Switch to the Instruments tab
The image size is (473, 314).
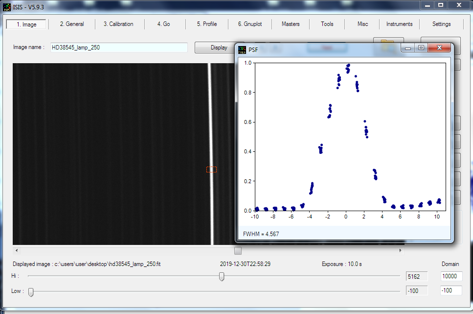[x=400, y=24]
